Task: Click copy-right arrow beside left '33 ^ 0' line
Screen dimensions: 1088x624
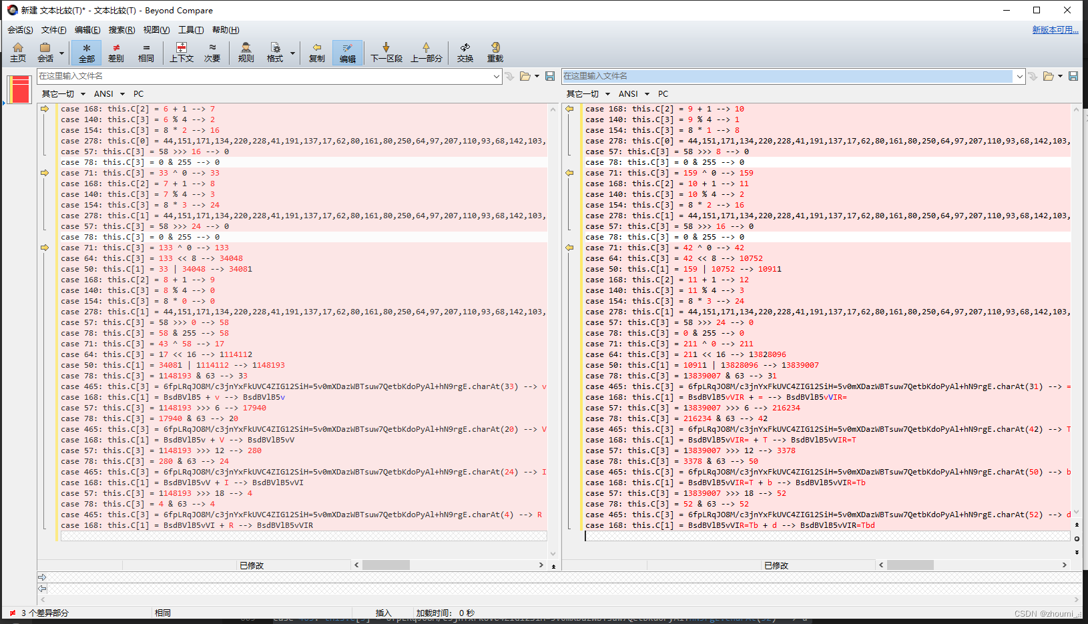Action: (x=45, y=173)
